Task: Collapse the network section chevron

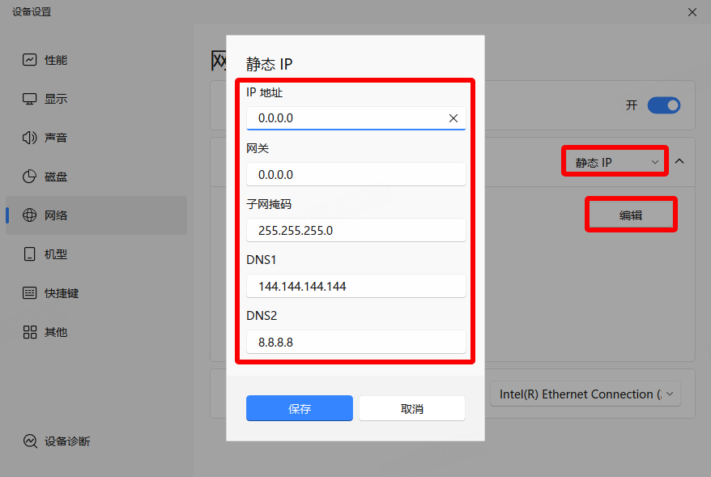Action: pyautogui.click(x=679, y=162)
